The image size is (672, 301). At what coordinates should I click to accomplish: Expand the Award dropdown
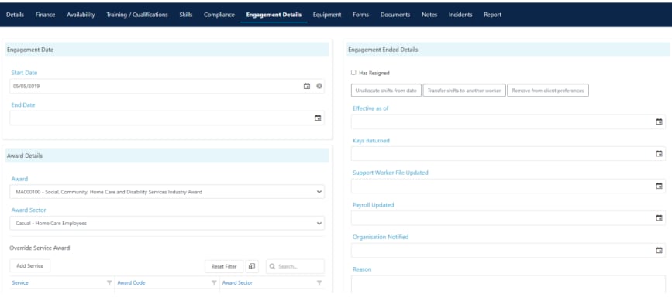click(x=319, y=192)
